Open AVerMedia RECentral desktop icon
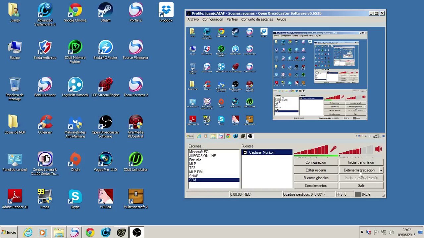The height and width of the screenshot is (238, 424). coord(135,127)
